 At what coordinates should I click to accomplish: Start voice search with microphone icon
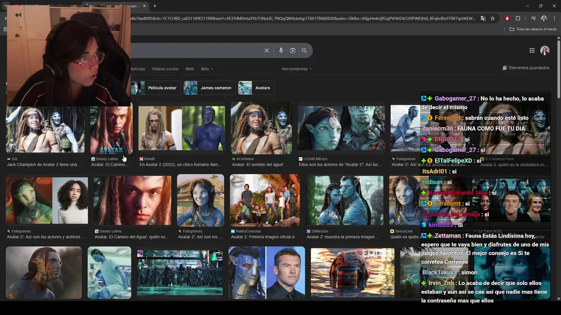(281, 50)
